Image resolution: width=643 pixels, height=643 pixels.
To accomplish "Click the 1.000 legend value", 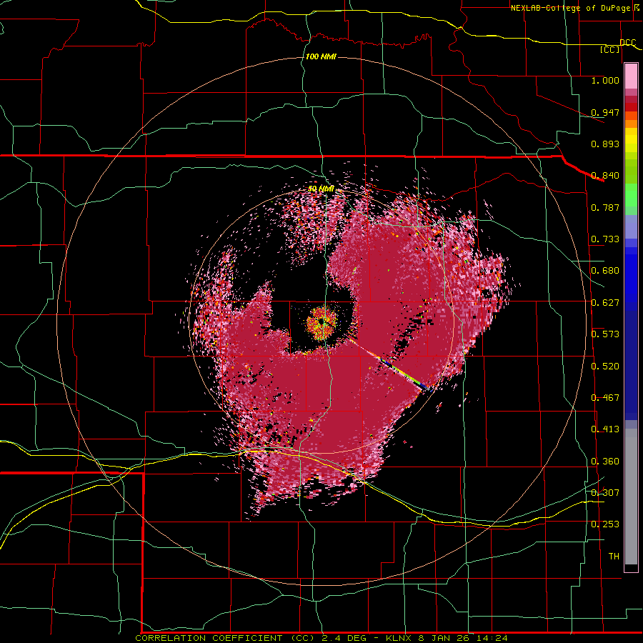I will point(605,80).
